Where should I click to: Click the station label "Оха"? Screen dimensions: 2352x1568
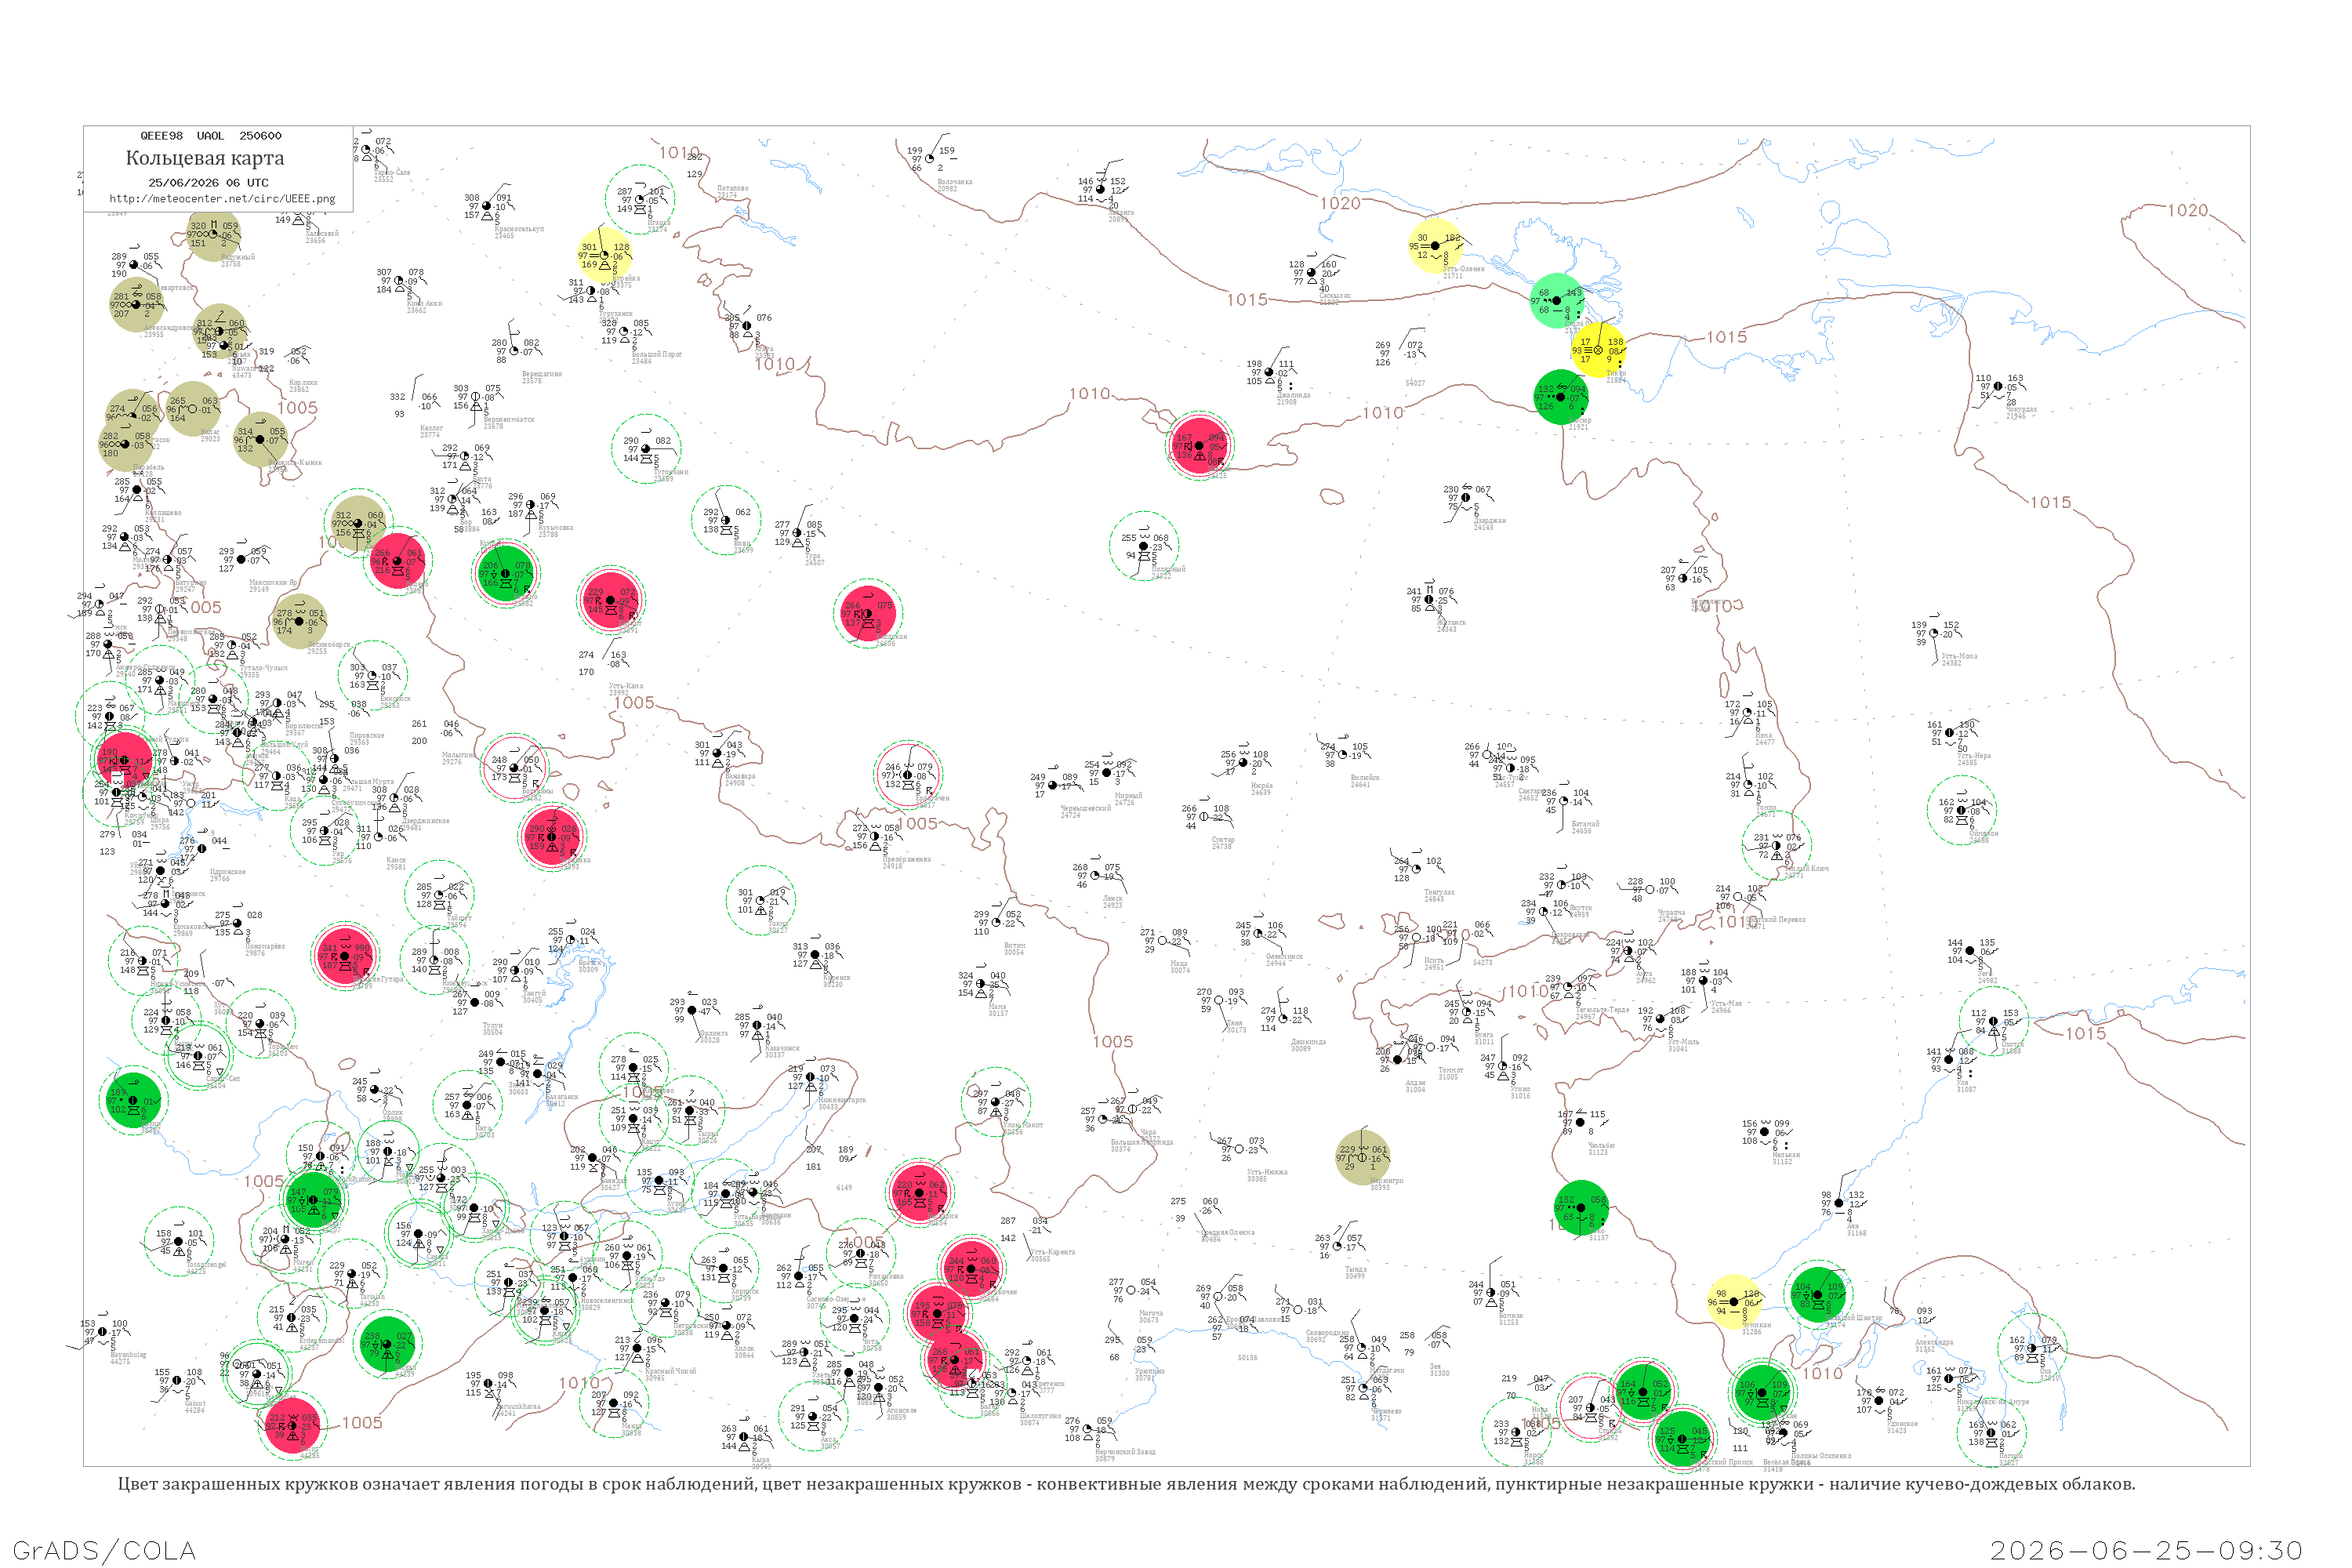point(2046,1371)
